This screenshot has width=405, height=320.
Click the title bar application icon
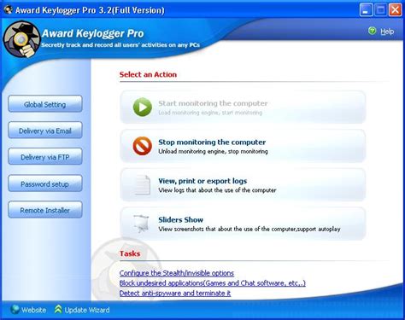pyautogui.click(x=8, y=9)
